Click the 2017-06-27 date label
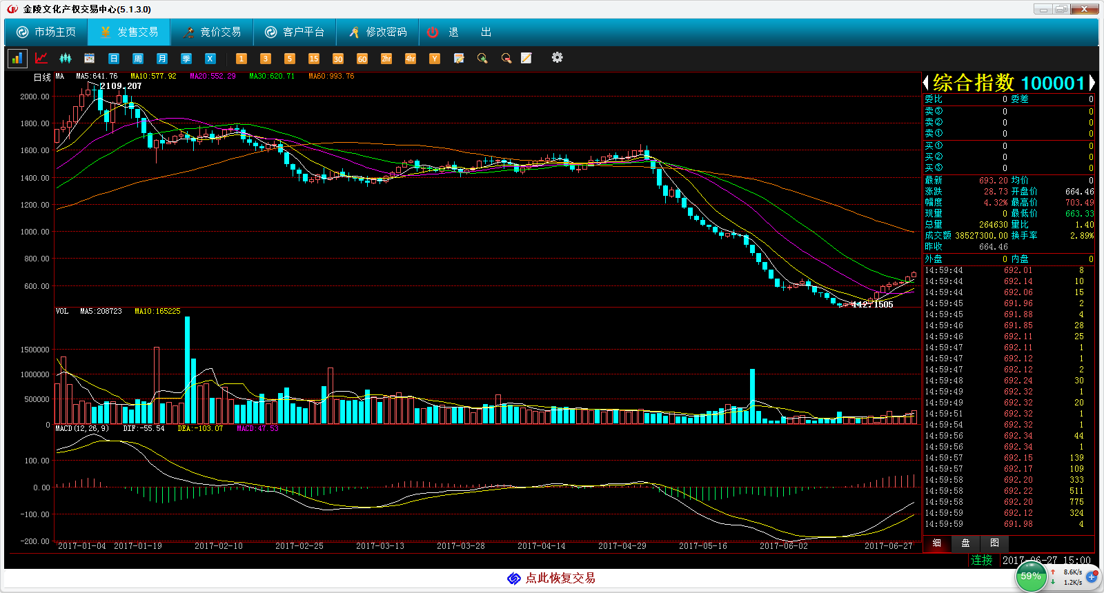1104x593 pixels. coord(889,546)
